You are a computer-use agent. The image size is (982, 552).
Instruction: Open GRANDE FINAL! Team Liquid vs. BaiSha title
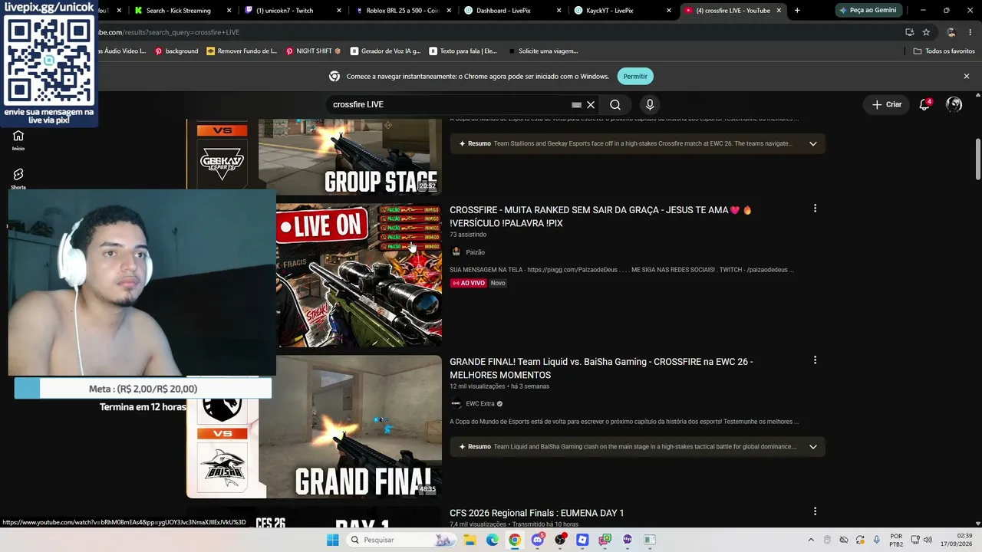pos(601,368)
